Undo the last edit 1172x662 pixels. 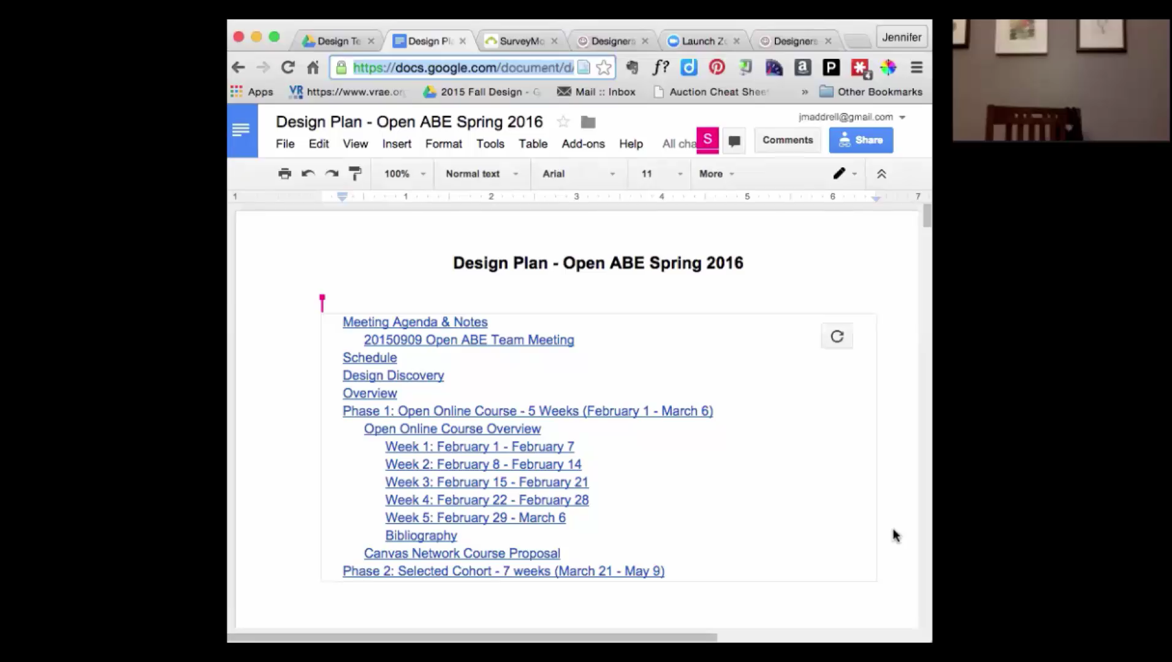point(308,174)
